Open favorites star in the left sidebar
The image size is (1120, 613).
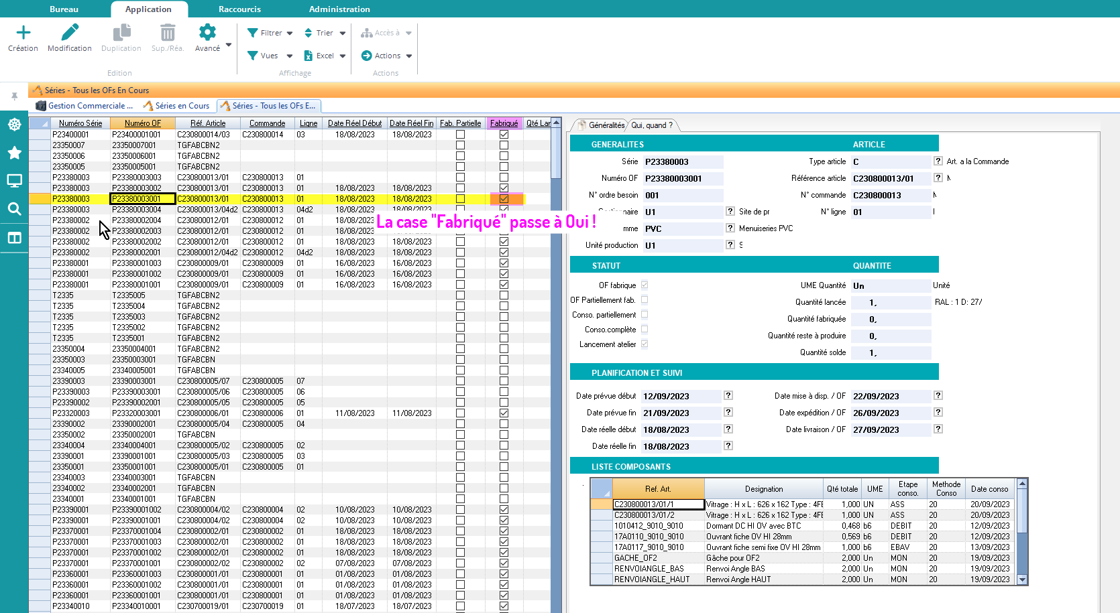(x=14, y=153)
